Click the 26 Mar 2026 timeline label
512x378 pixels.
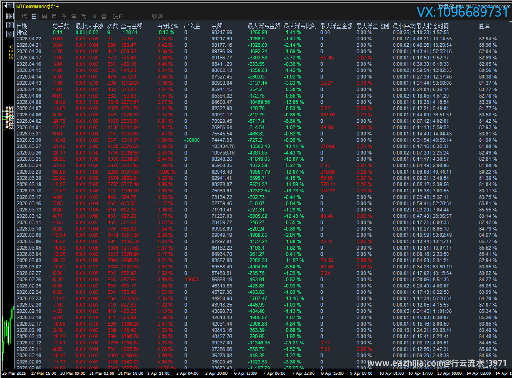click(x=15, y=373)
